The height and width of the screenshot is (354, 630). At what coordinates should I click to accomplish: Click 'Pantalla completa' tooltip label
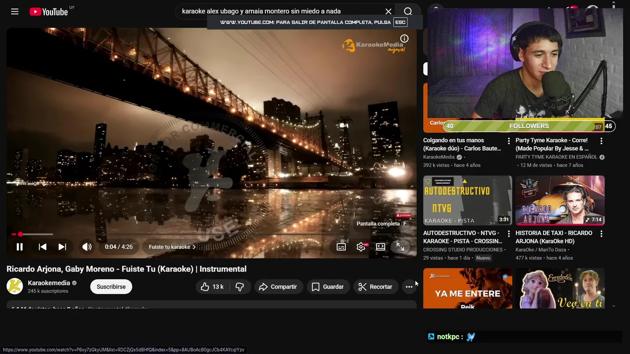(x=378, y=224)
